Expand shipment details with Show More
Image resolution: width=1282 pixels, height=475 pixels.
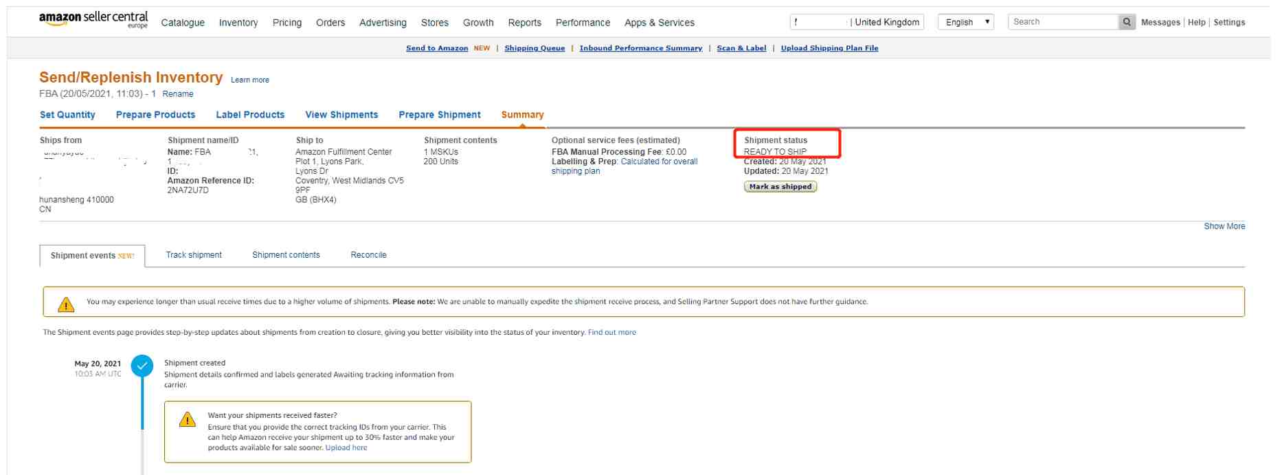coord(1224,226)
